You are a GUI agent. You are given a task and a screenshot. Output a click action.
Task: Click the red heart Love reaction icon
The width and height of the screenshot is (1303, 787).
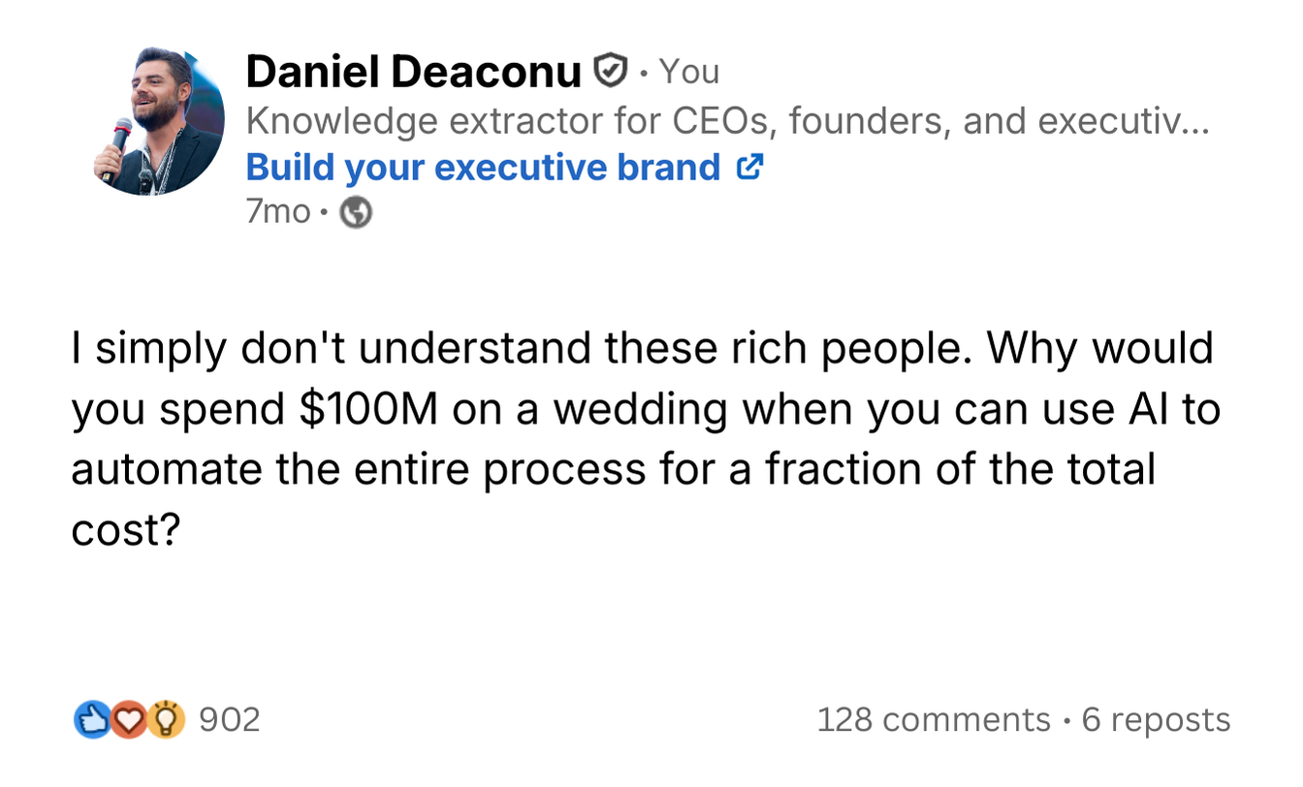coord(127,720)
